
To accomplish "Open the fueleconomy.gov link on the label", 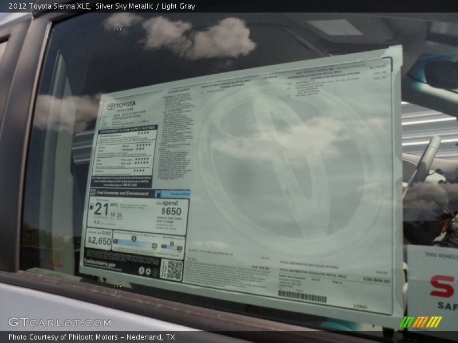I will click(100, 265).
